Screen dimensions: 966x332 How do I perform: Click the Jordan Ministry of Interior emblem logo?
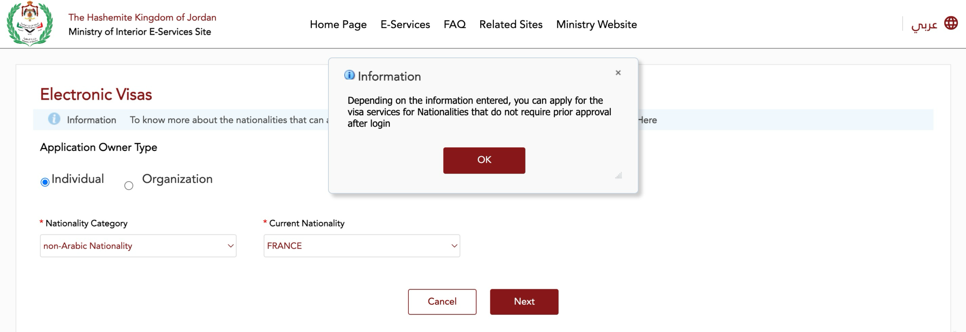pos(30,24)
